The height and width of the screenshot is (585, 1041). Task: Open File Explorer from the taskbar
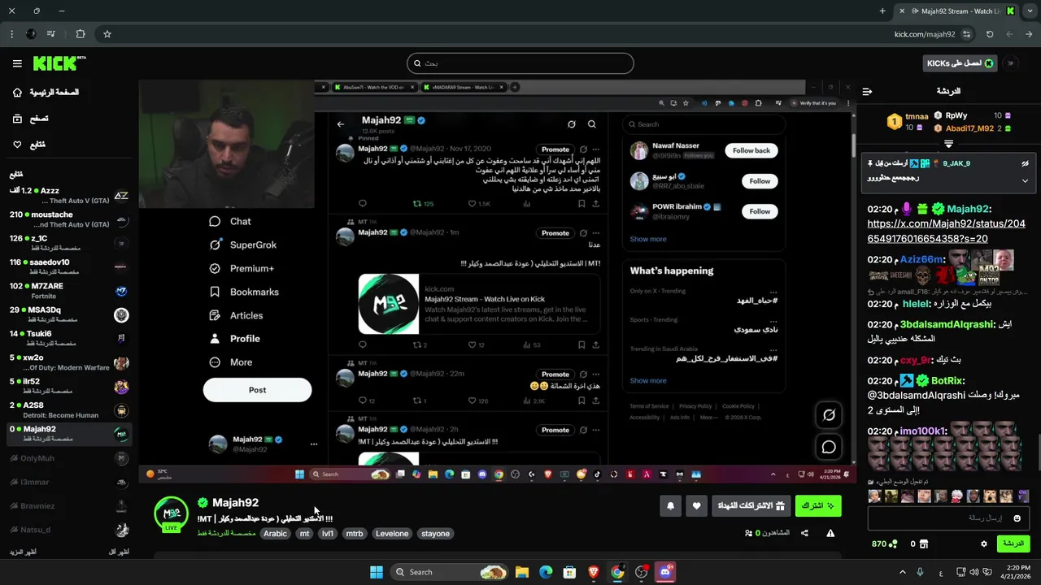522,572
